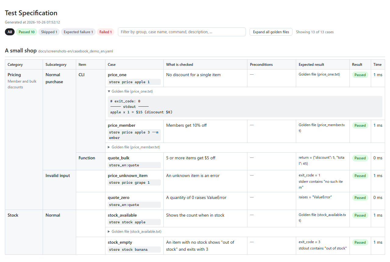Viewport: 390px width, 262px height.
Task: Click the Stock category cell
Action: pos(24,232)
